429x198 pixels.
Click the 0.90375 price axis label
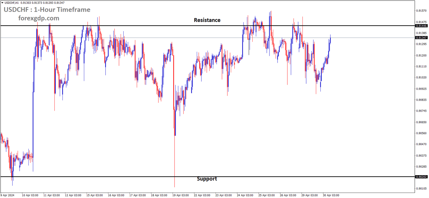click(x=421, y=156)
